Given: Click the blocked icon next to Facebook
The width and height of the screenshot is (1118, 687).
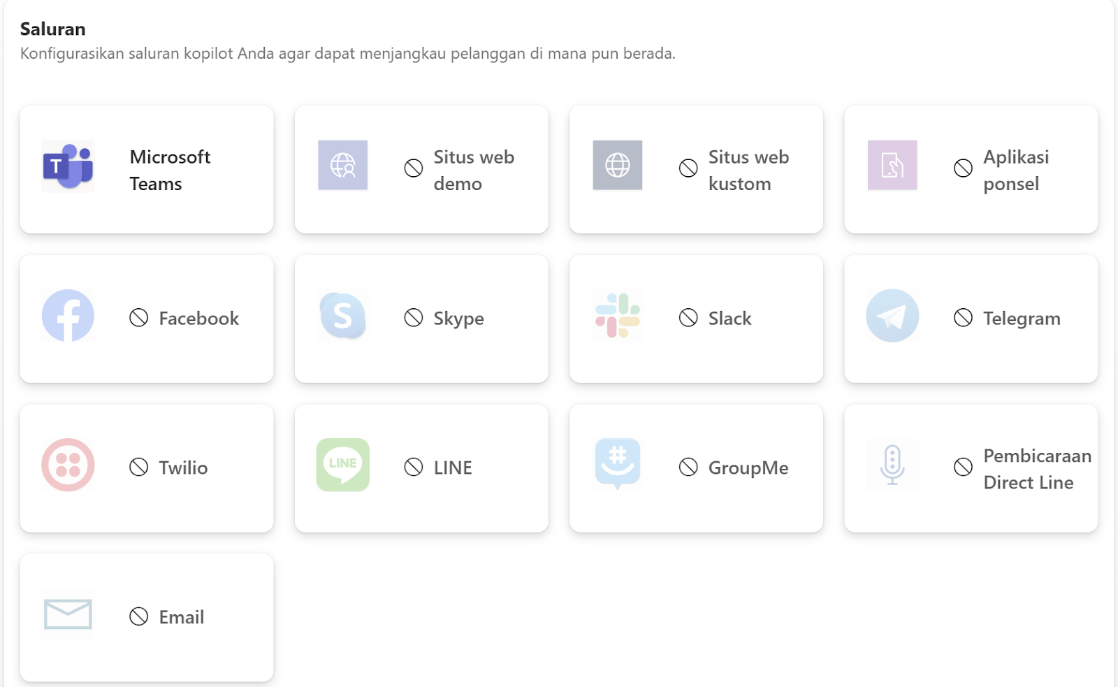Looking at the screenshot, I should coord(139,317).
